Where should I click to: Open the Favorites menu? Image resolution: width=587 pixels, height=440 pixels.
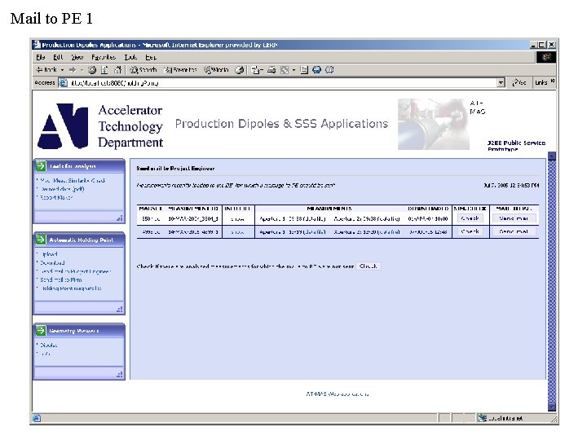click(x=104, y=58)
